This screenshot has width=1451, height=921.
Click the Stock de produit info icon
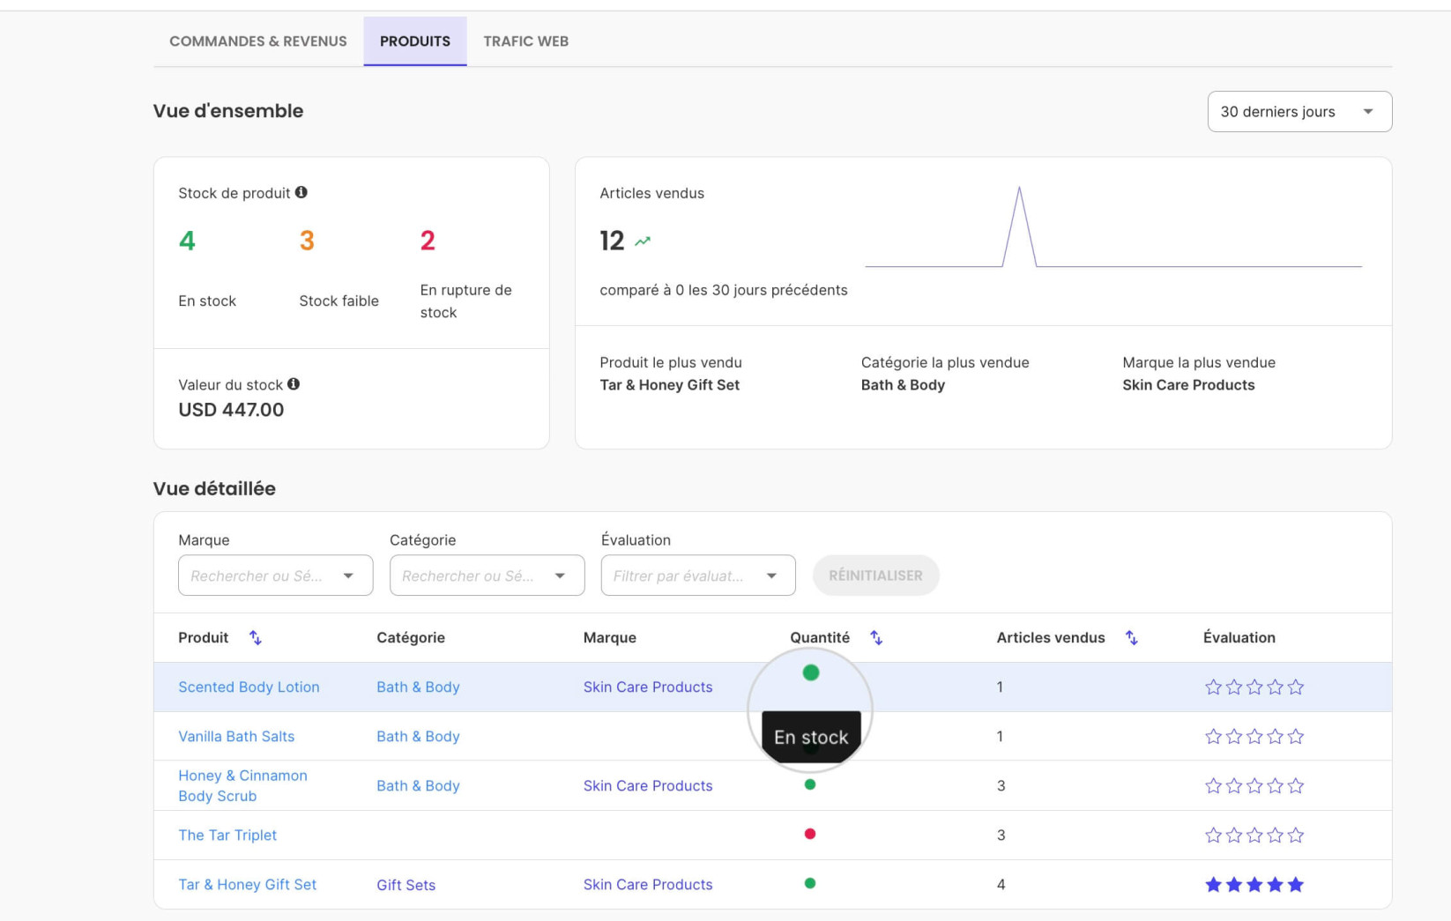(x=301, y=192)
